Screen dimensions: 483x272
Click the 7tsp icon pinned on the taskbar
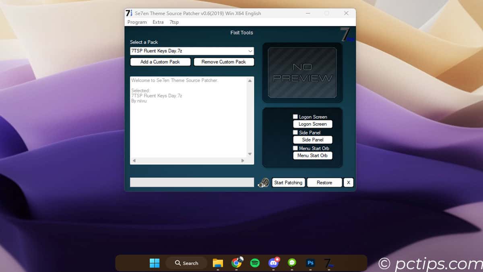tap(328, 263)
